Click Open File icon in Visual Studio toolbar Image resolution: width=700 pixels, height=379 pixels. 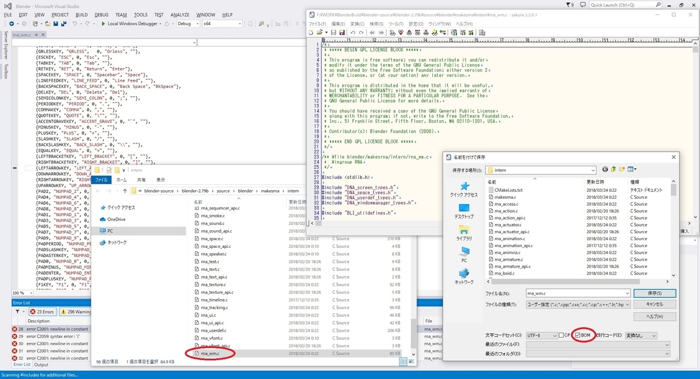pyautogui.click(x=47, y=24)
